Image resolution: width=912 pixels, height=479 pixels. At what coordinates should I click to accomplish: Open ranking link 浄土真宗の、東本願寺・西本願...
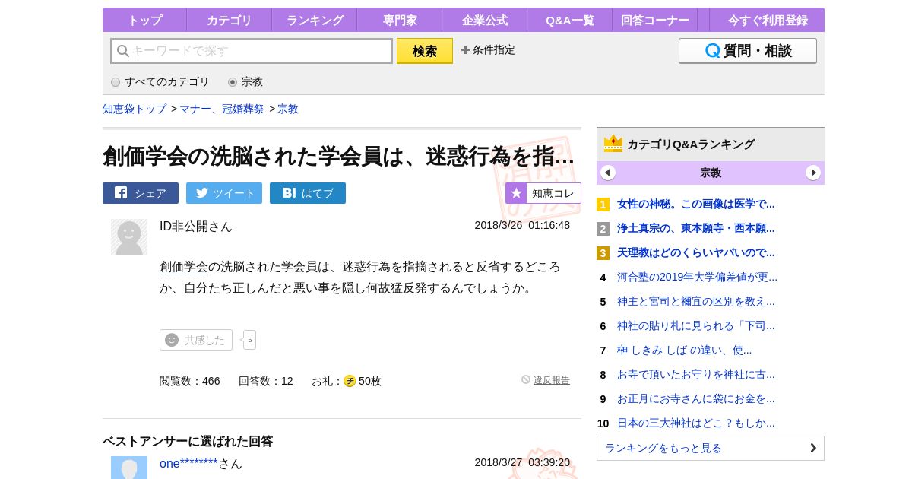coord(696,228)
